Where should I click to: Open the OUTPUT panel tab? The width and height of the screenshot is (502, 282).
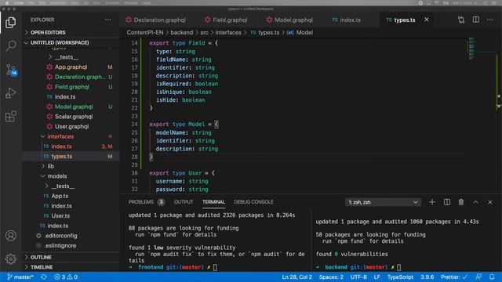[184, 202]
